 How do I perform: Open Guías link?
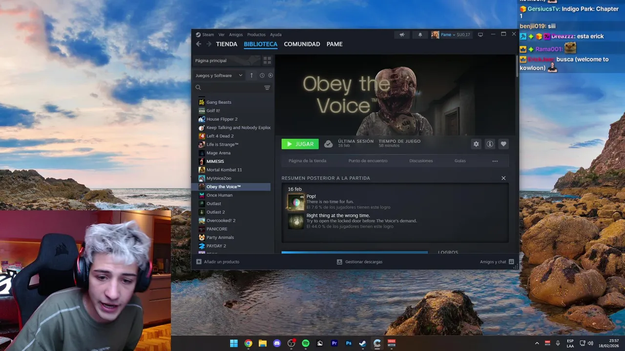[x=460, y=161]
